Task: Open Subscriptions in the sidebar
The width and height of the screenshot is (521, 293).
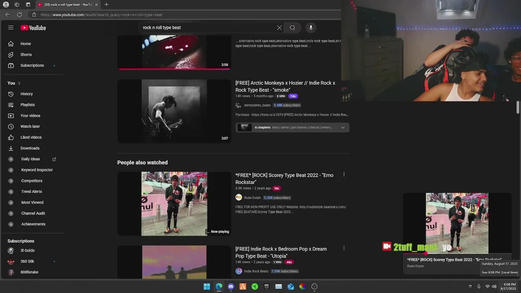Action: pyautogui.click(x=32, y=66)
